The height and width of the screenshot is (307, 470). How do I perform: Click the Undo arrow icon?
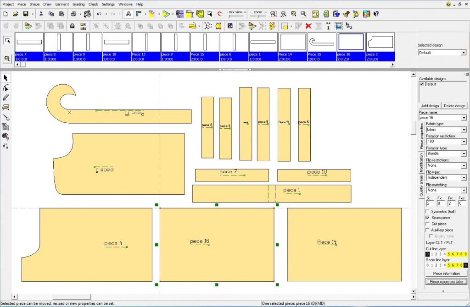point(99,14)
